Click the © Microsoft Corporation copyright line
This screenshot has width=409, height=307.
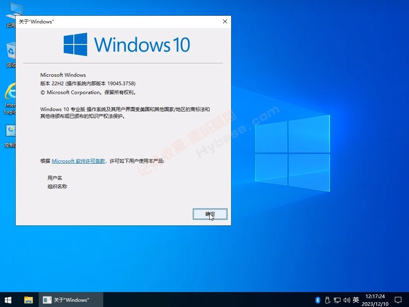coord(88,92)
